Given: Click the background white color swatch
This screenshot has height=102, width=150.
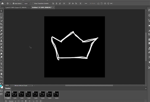Looking at the screenshot, I should click(x=2, y=87).
